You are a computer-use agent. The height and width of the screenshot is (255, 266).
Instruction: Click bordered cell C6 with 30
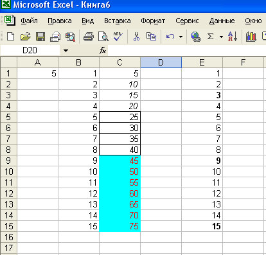tap(120, 128)
